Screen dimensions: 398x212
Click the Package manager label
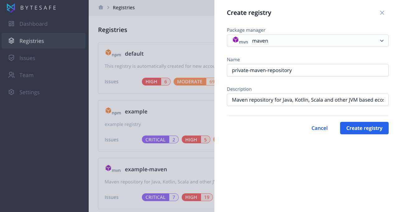click(246, 30)
